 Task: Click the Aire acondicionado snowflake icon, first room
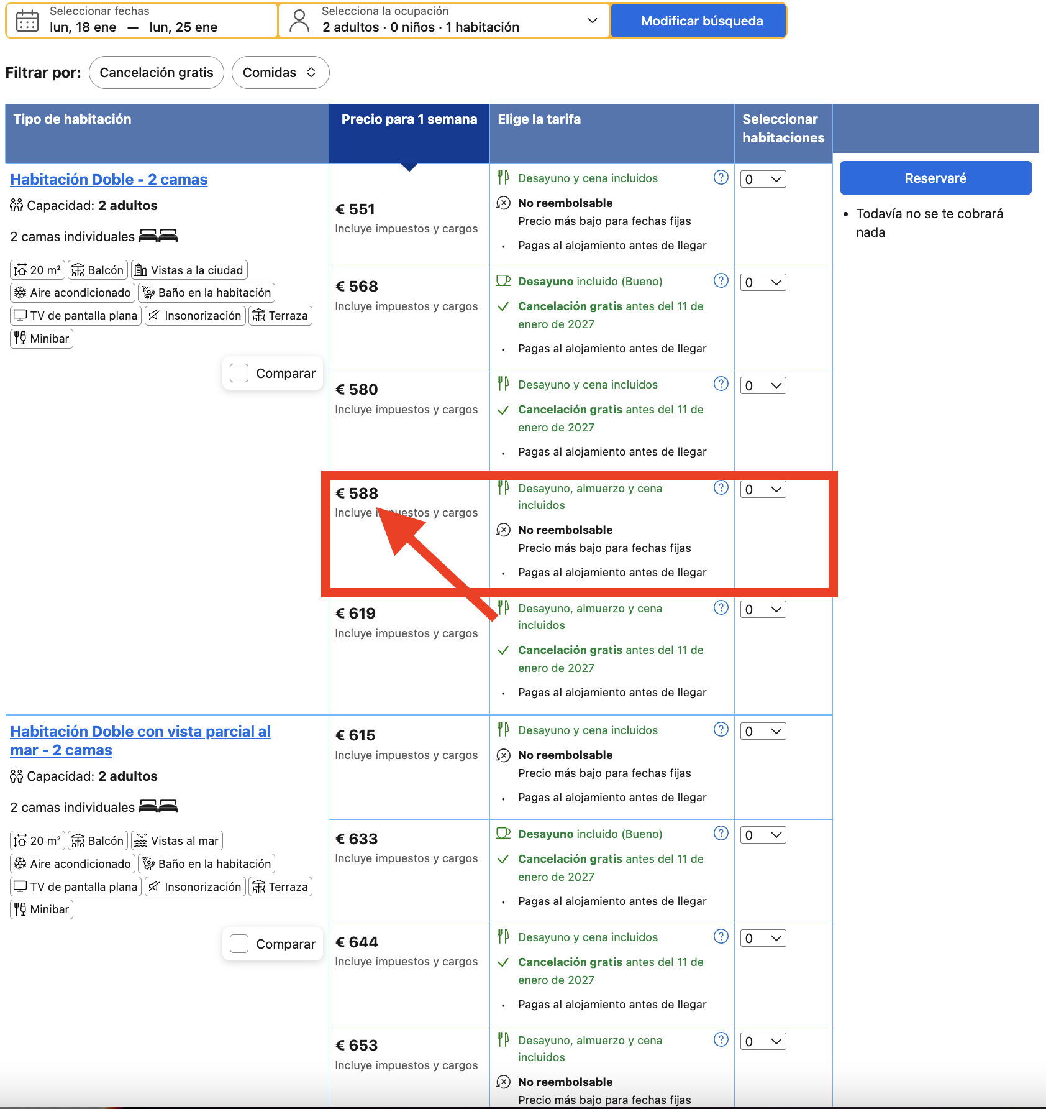point(20,292)
